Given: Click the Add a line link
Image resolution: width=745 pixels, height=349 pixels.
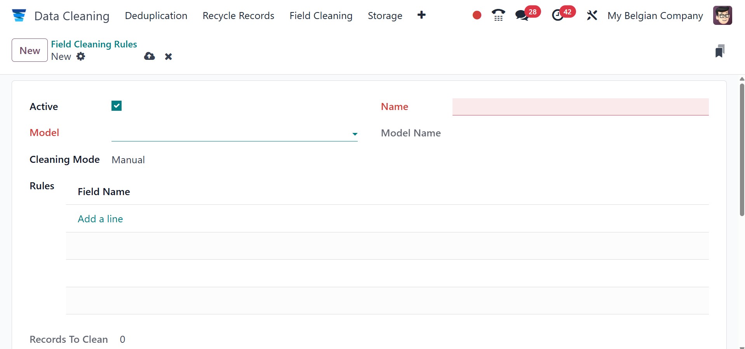Looking at the screenshot, I should tap(100, 219).
